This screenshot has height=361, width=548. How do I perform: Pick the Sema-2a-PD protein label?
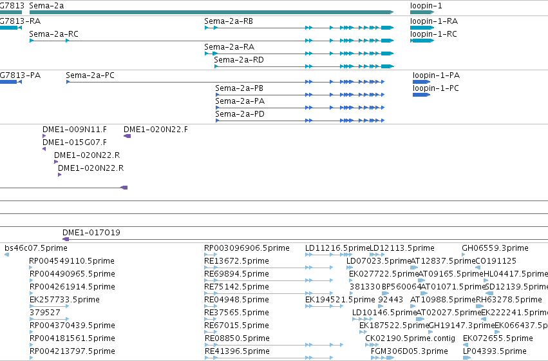point(240,114)
